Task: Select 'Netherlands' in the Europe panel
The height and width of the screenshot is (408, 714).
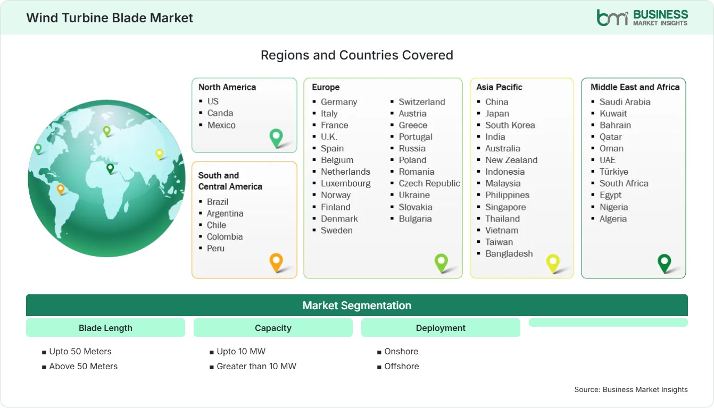Action: 345,172
